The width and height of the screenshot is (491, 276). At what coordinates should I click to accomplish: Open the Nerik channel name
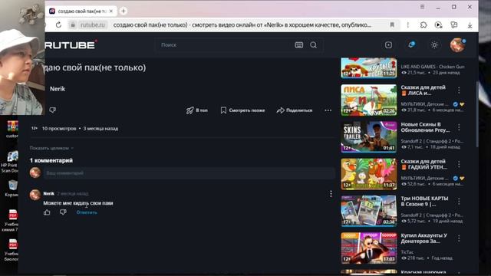tap(58, 89)
